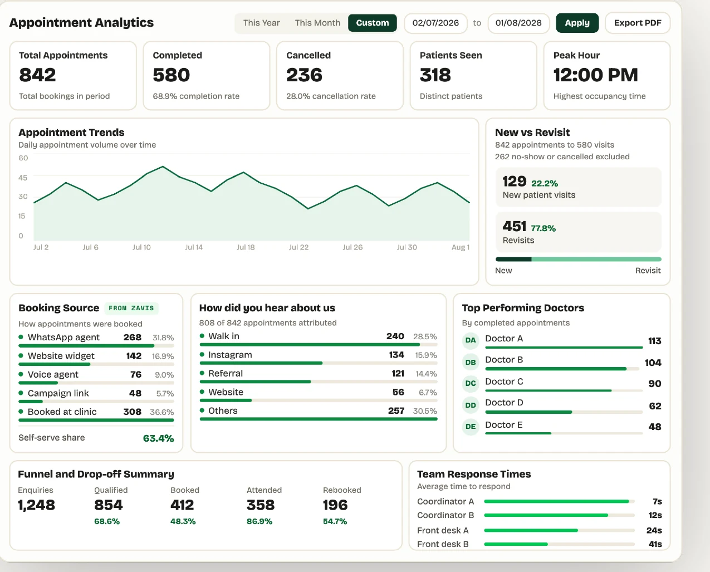Select the This Month tab

coord(317,23)
